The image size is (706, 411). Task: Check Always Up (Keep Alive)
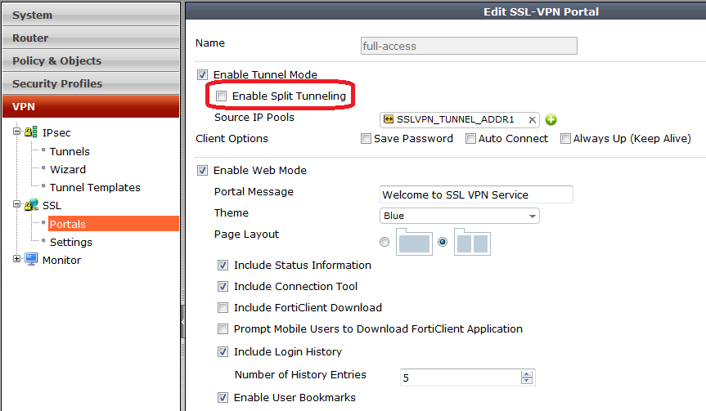[x=565, y=139]
